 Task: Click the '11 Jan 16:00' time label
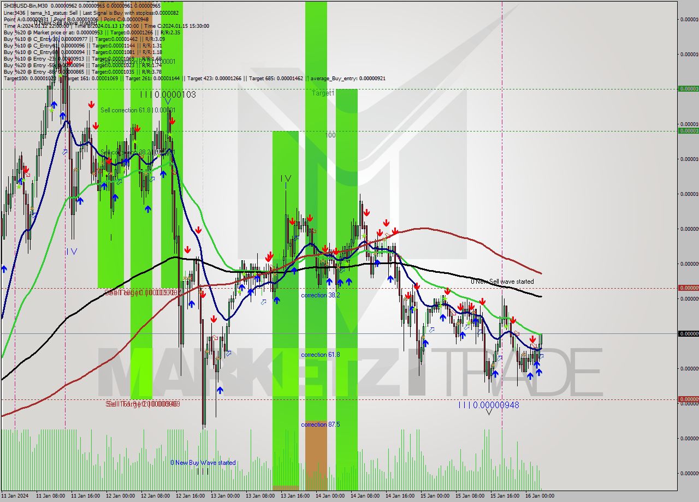(85, 496)
